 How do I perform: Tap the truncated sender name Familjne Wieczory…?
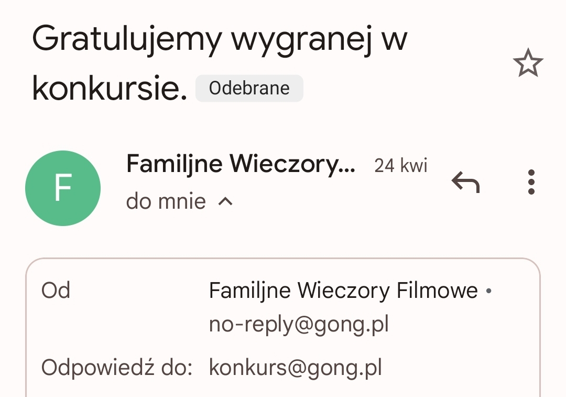coord(241,165)
